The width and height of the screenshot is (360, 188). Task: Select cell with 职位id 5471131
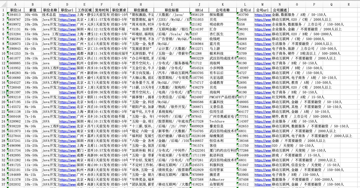(15, 29)
